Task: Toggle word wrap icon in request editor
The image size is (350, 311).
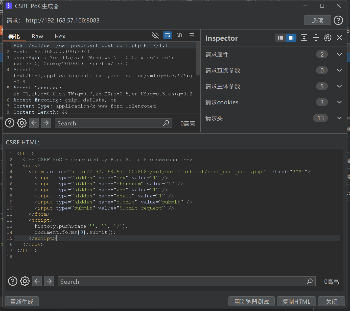Action: (x=168, y=35)
